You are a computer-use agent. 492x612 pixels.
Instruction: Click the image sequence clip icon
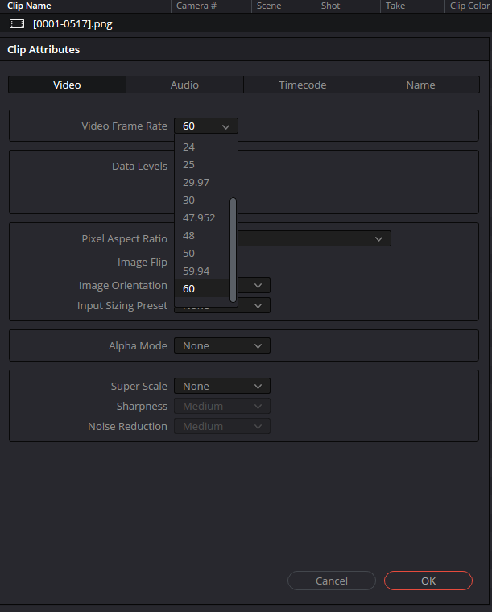click(x=17, y=24)
